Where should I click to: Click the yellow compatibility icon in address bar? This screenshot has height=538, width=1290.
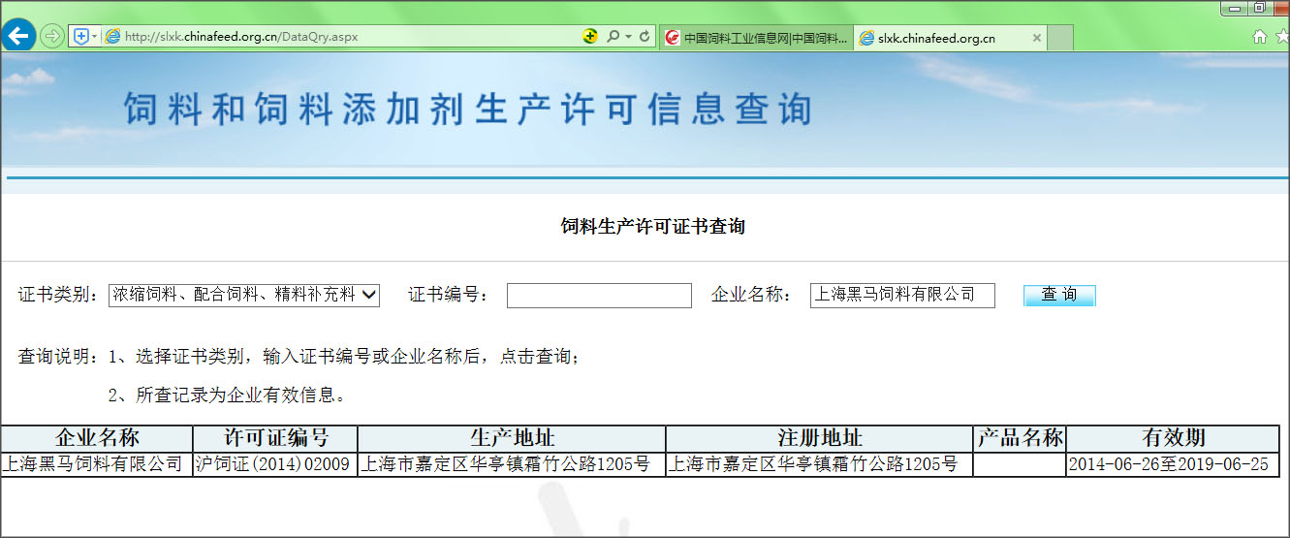(x=590, y=37)
